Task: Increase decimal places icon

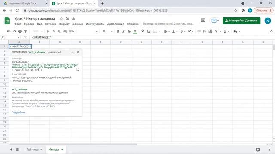Action: point(65,31)
